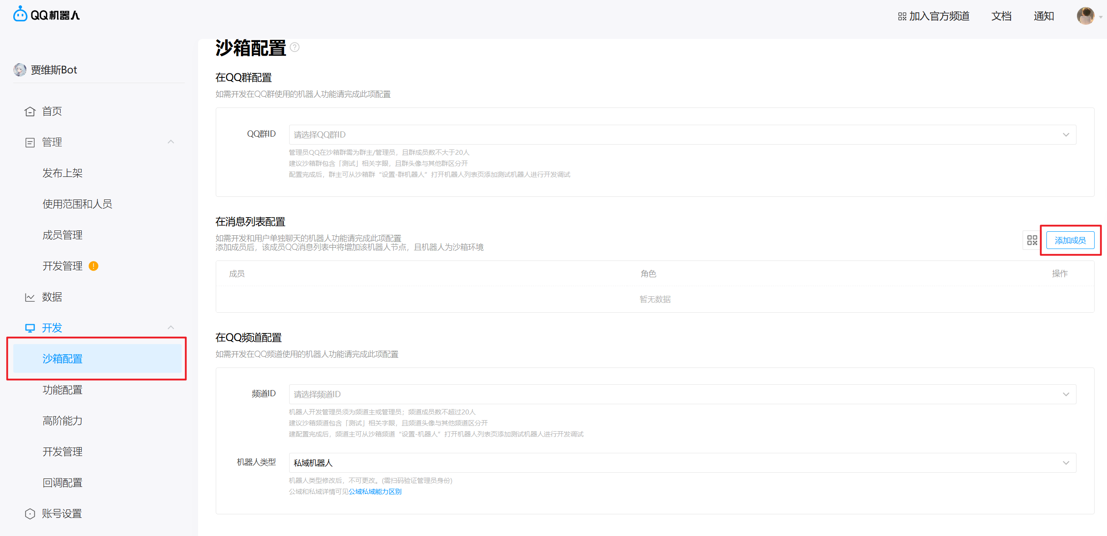Click the 开发 monitor icon

tap(30, 328)
